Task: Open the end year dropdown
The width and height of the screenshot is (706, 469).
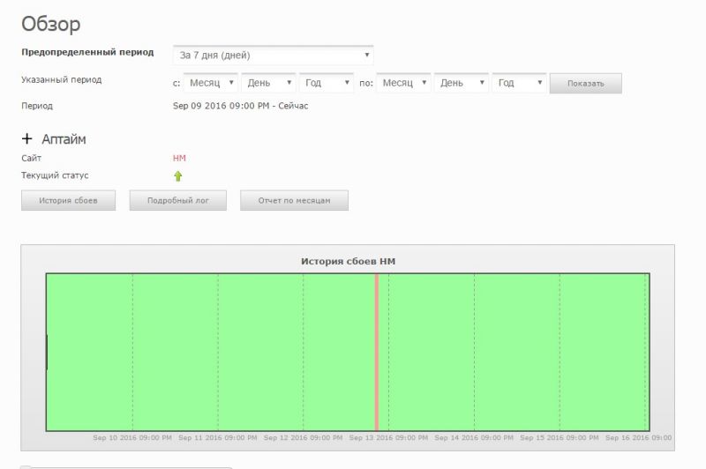Action: [x=519, y=83]
